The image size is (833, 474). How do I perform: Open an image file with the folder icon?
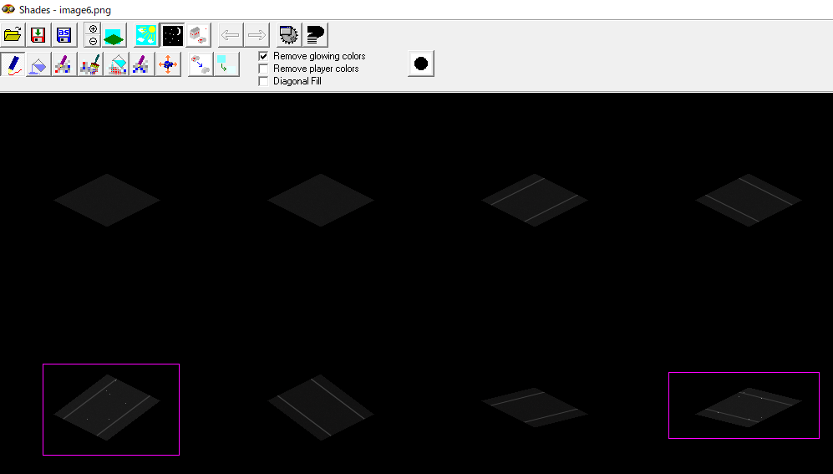(x=13, y=35)
